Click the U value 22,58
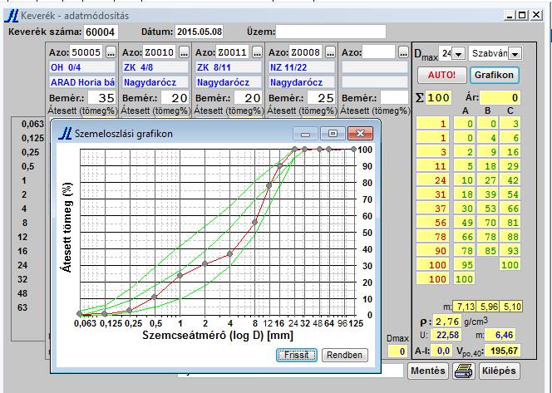 tap(447, 335)
